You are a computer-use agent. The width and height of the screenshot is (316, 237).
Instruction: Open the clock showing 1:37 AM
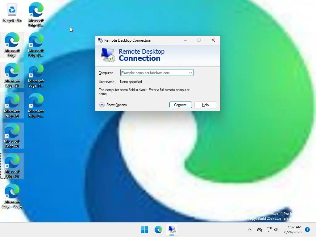293,230
